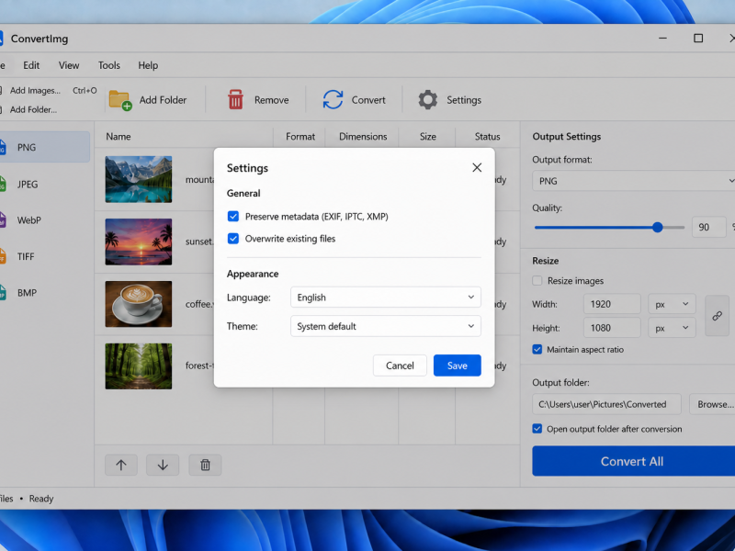Select the coffee cup thumbnail
Image resolution: width=735 pixels, height=551 pixels.
pos(139,304)
